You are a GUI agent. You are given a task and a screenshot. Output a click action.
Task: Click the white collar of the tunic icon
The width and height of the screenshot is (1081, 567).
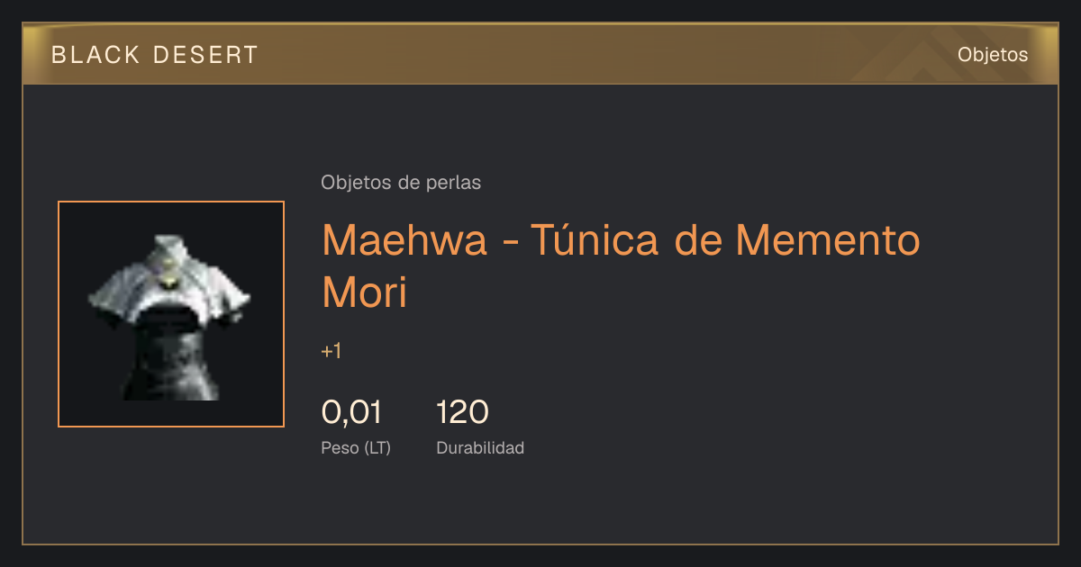(x=168, y=254)
